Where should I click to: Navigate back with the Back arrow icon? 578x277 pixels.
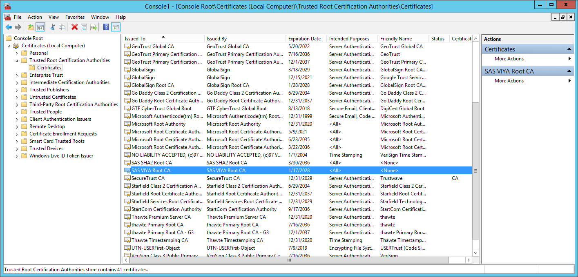[x=9, y=27]
